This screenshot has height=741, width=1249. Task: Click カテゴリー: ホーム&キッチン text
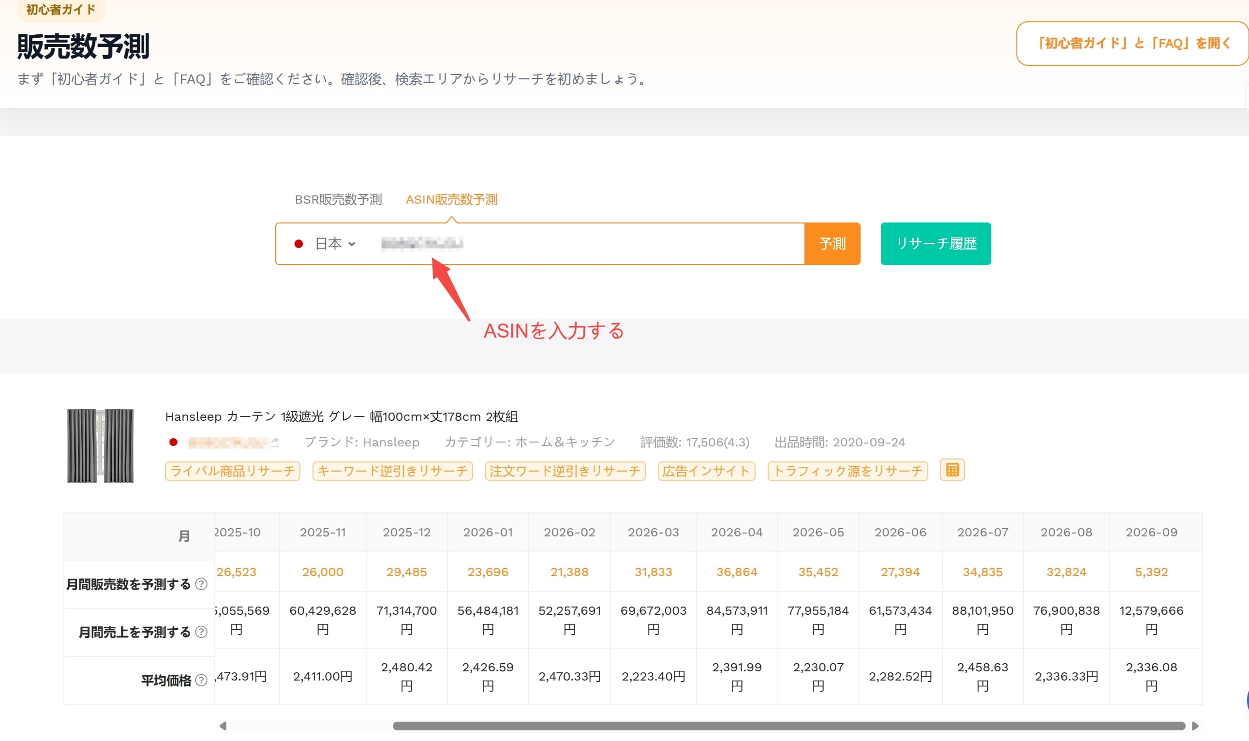pos(529,442)
